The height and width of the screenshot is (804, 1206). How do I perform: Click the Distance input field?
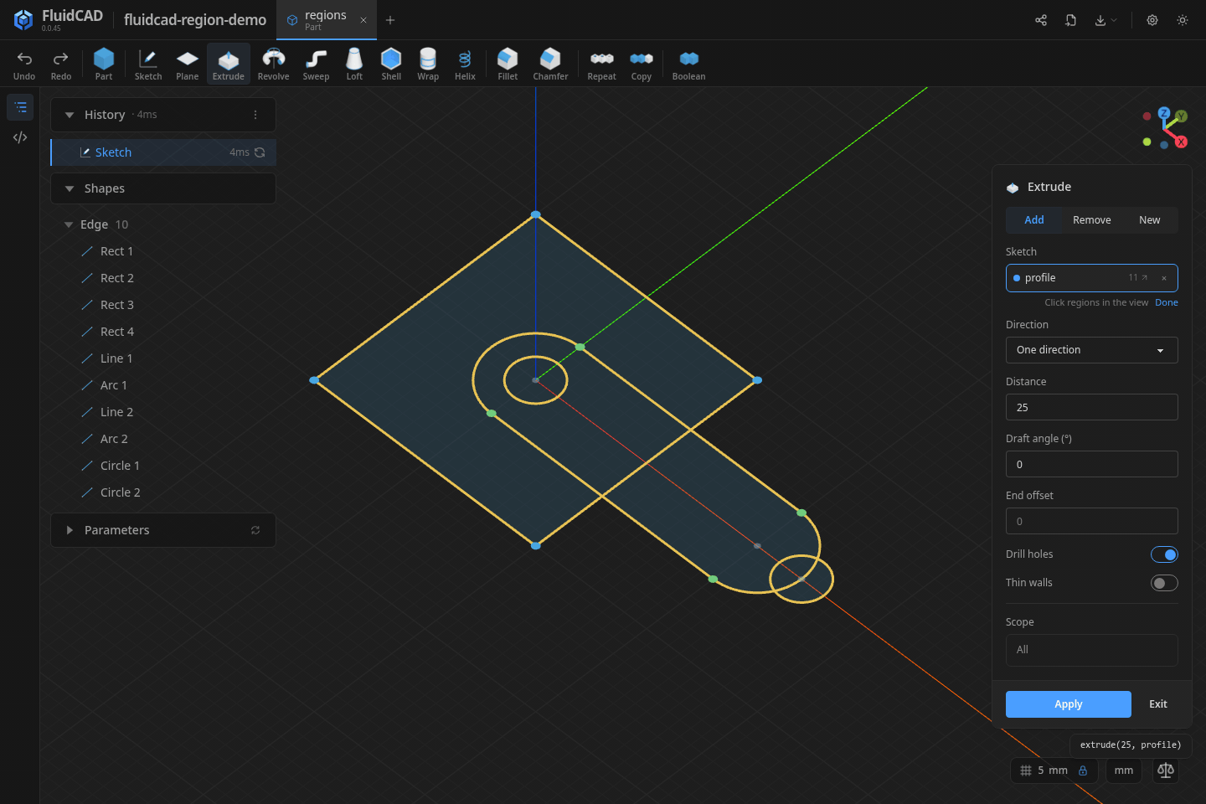1091,407
